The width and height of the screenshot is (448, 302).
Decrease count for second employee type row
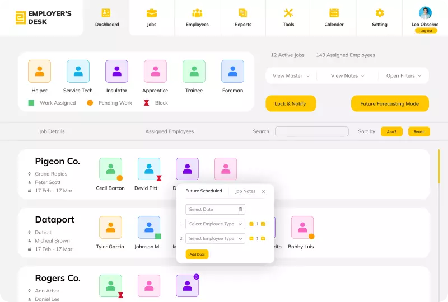point(251,238)
